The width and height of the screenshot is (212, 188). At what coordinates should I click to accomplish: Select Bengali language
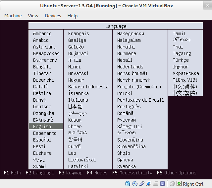[x=42, y=67]
